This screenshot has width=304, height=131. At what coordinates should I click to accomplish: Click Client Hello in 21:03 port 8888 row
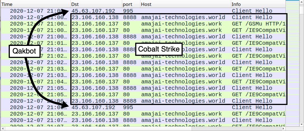[x=252, y=75]
